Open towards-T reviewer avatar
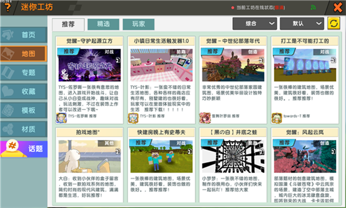The height and width of the screenshot is (208, 346). (x=277, y=118)
